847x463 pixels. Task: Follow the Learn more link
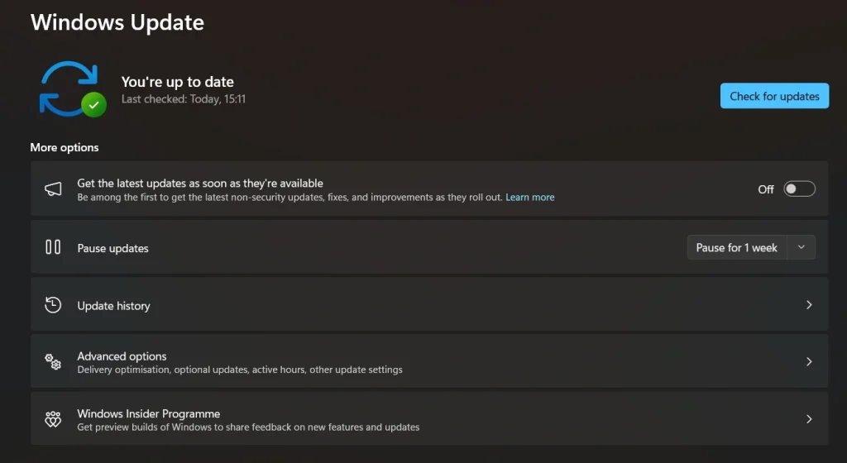click(x=529, y=198)
